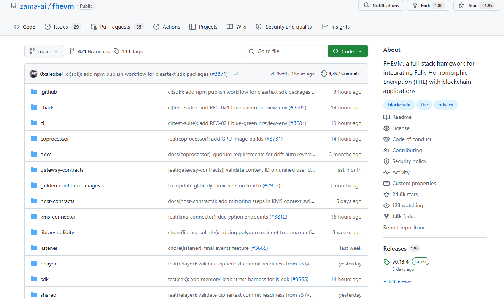The width and height of the screenshot is (504, 299).
Task: Click the Report repository link
Action: coord(404,227)
